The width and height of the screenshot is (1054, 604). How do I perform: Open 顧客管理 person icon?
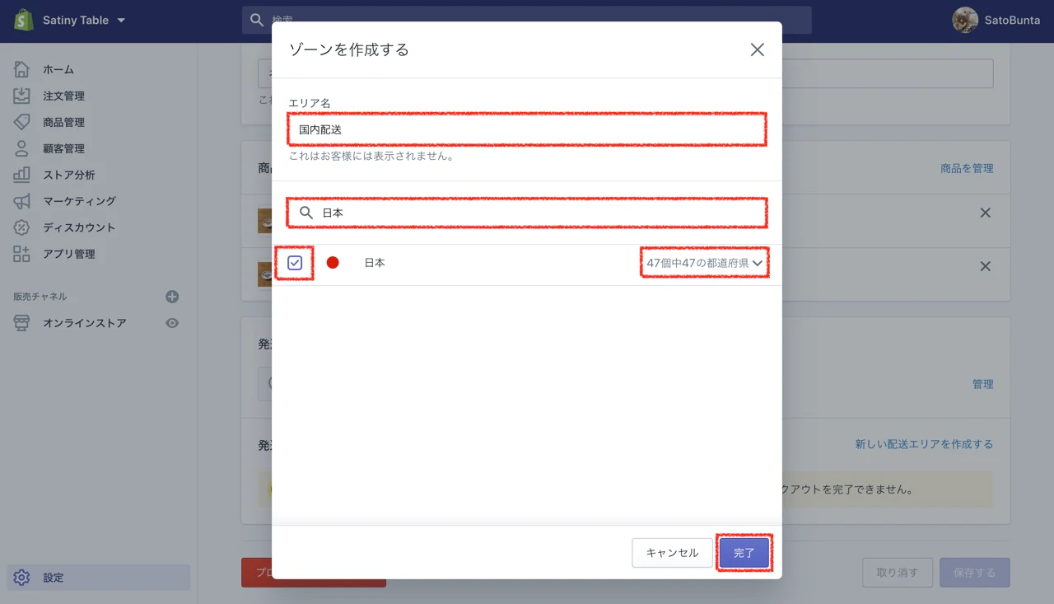(x=21, y=148)
